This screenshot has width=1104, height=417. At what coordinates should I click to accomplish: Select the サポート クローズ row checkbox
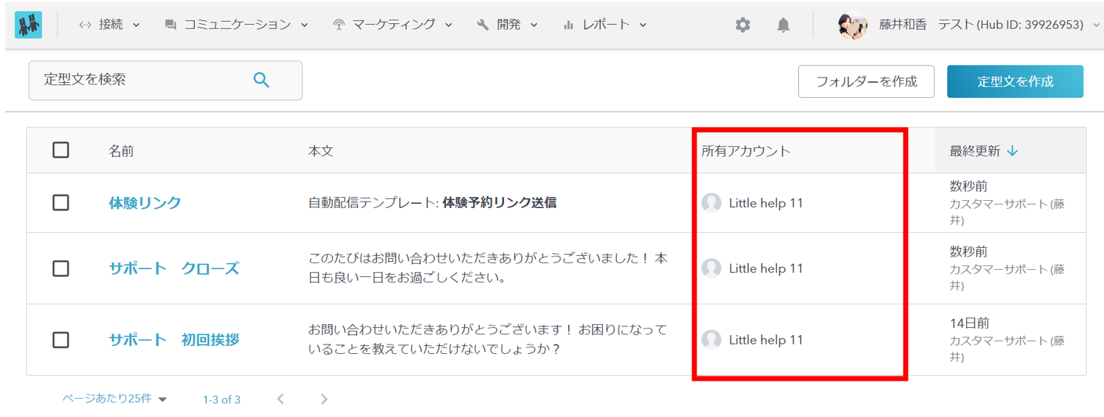[61, 268]
